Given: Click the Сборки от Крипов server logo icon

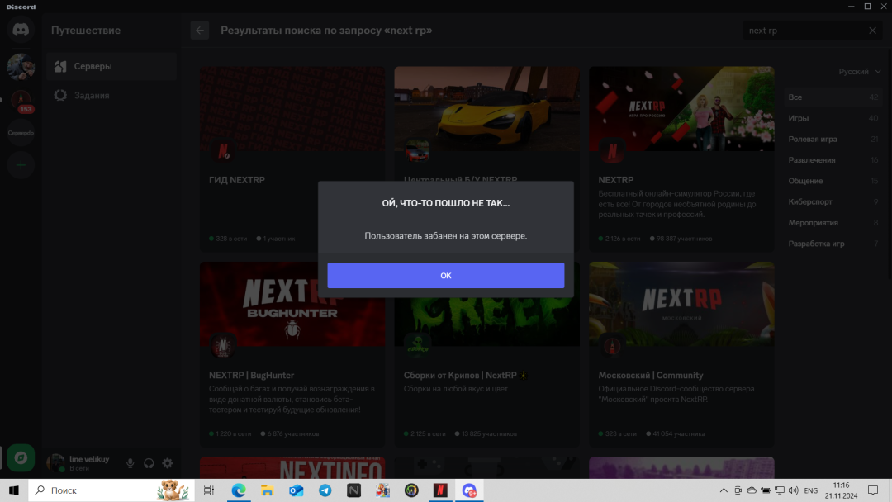Looking at the screenshot, I should coord(417,346).
